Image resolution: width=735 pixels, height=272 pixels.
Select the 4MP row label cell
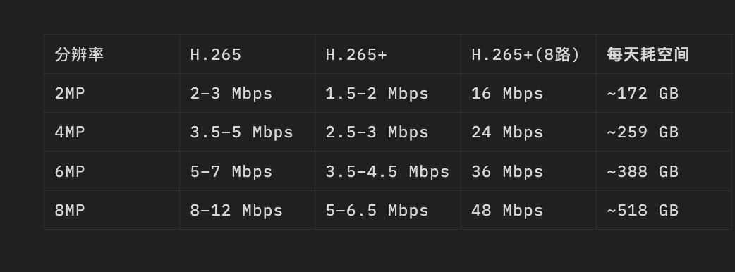click(x=111, y=132)
